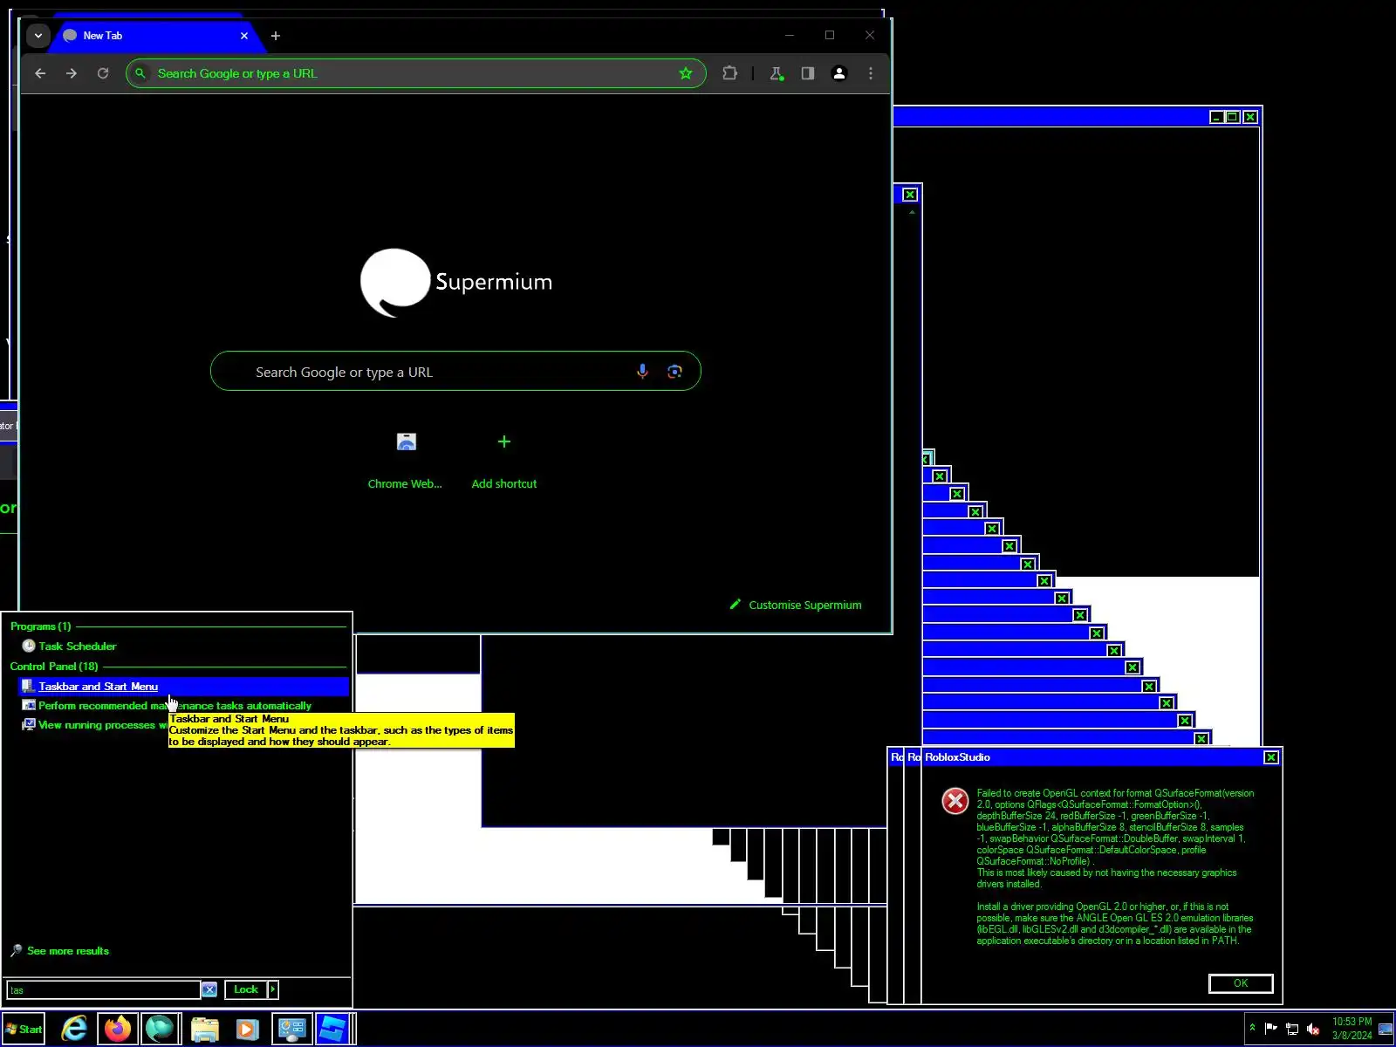Screen dimensions: 1396x1047
Task: Click the Supermium logo
Action: coord(456,283)
